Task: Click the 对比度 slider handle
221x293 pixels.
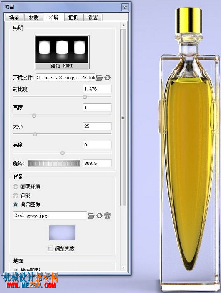Action: [85, 97]
